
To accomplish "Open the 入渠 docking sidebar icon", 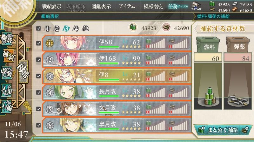I will (x=7, y=90).
